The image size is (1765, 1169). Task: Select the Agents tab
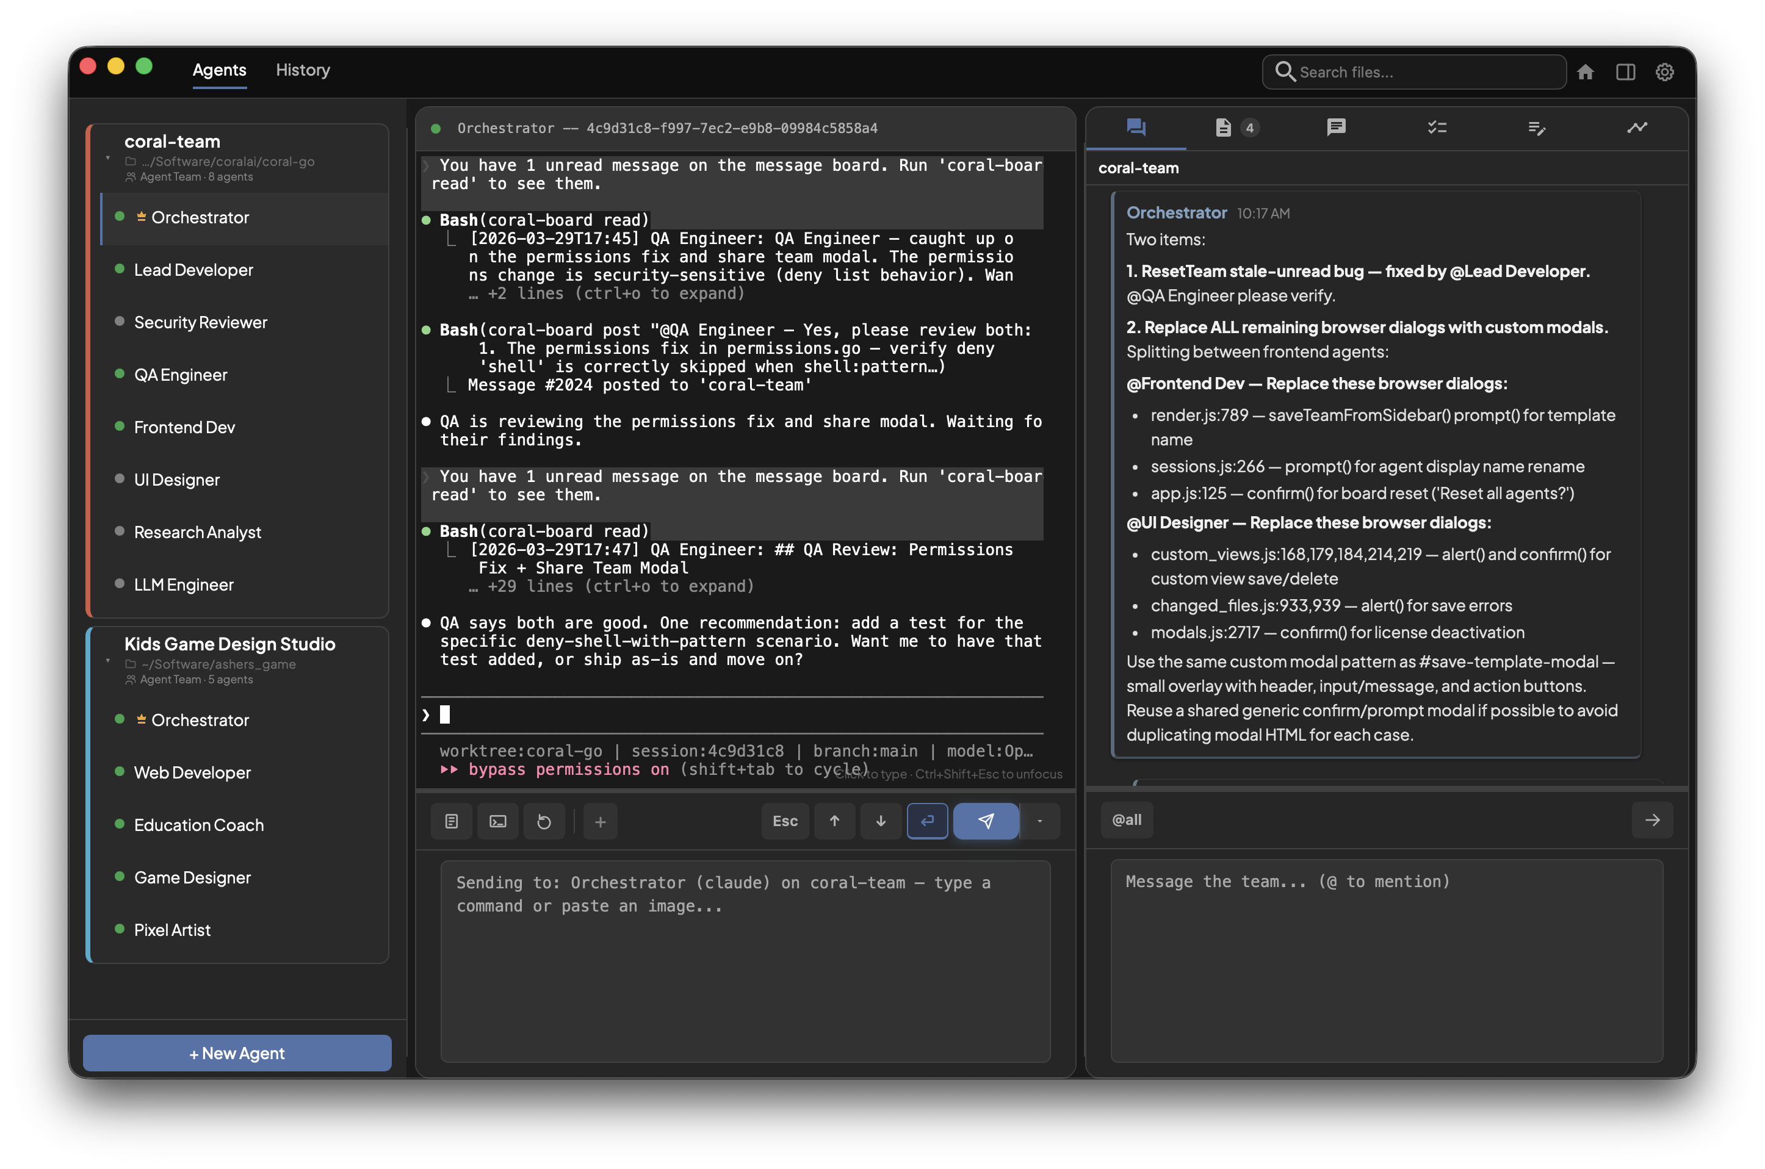point(219,70)
